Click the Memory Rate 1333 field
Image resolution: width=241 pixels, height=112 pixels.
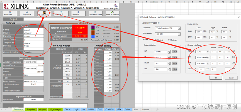pos(228,52)
